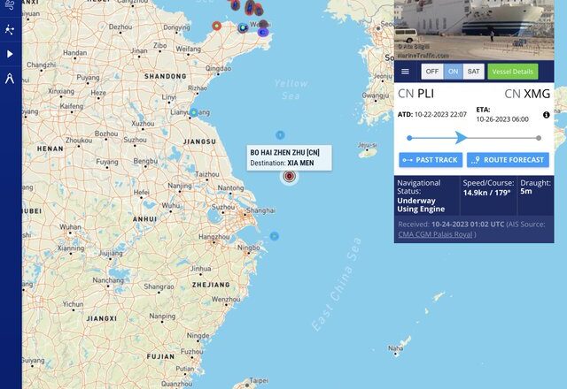Select the red-ringed vessel marker north of Shandong
The image size is (567, 389).
[216, 26]
